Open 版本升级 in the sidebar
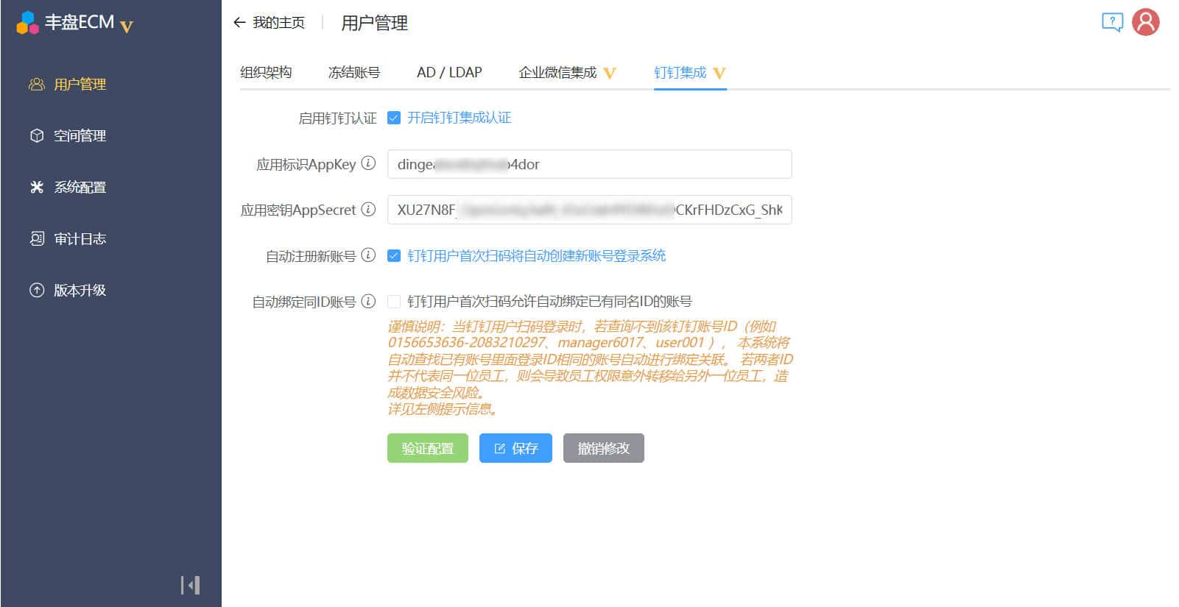This screenshot has width=1179, height=607. point(80,290)
